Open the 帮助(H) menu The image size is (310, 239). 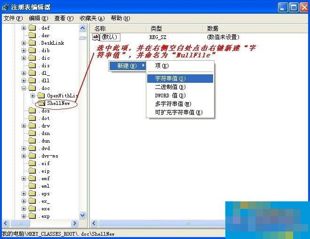pyautogui.click(x=120, y=18)
